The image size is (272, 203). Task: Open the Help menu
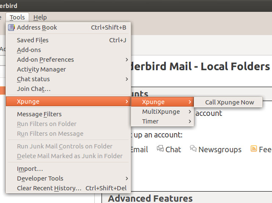coord(40,17)
